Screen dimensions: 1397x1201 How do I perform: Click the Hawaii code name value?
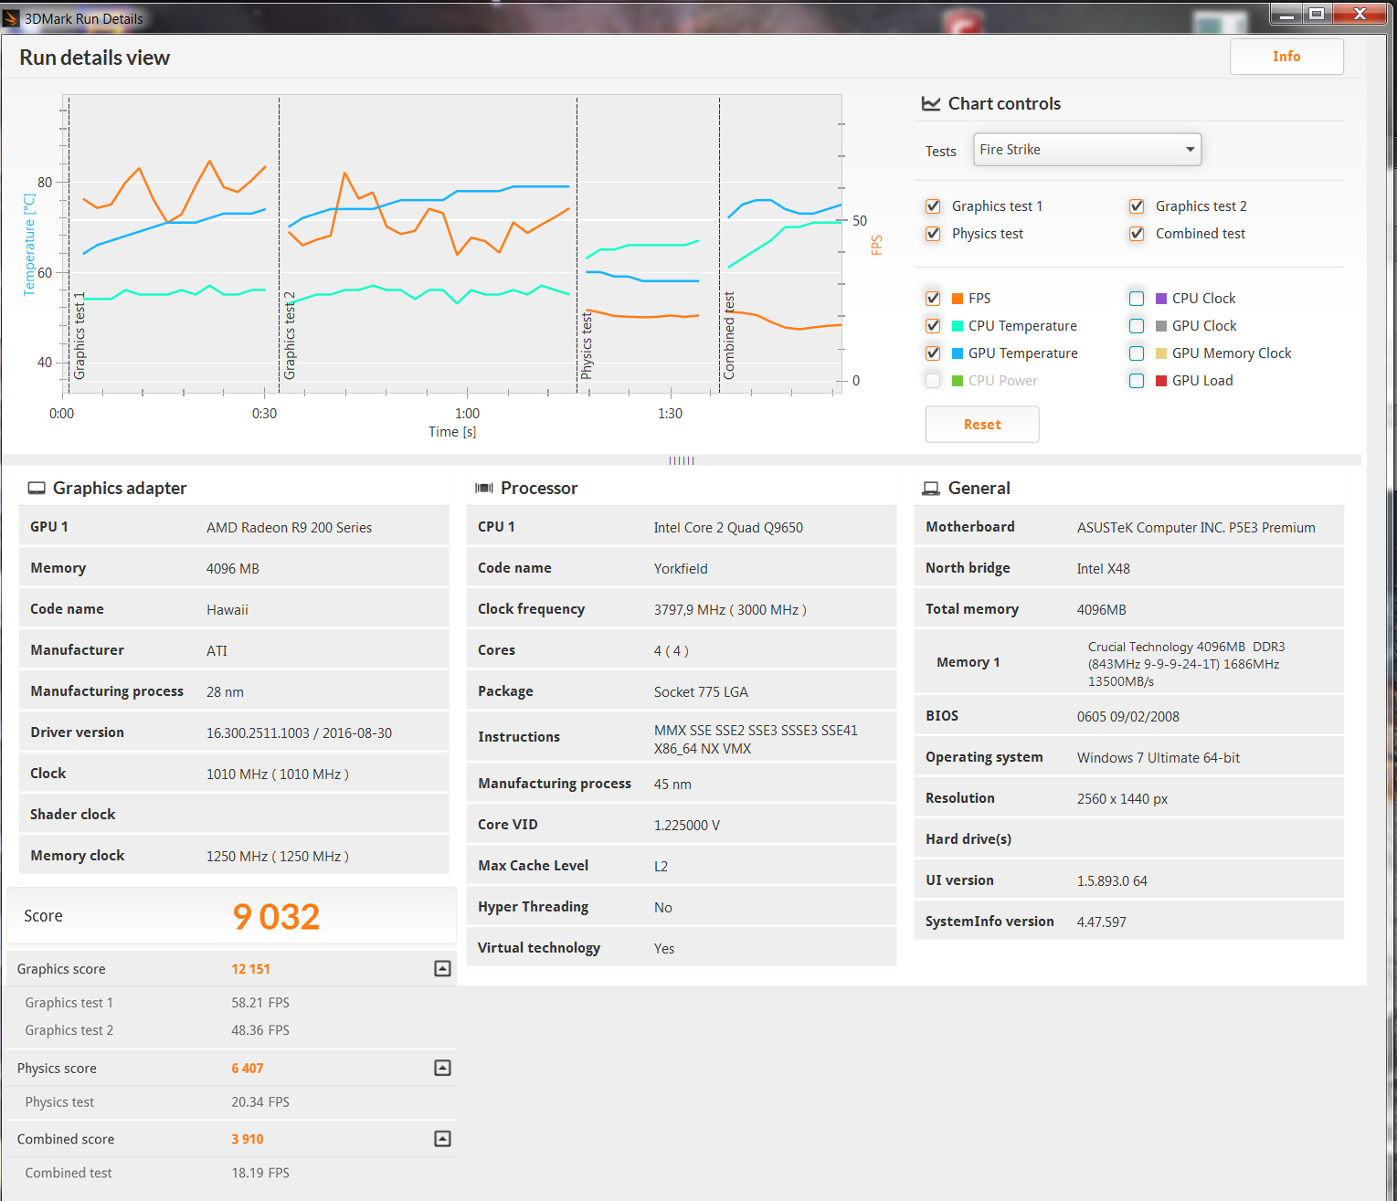(228, 610)
